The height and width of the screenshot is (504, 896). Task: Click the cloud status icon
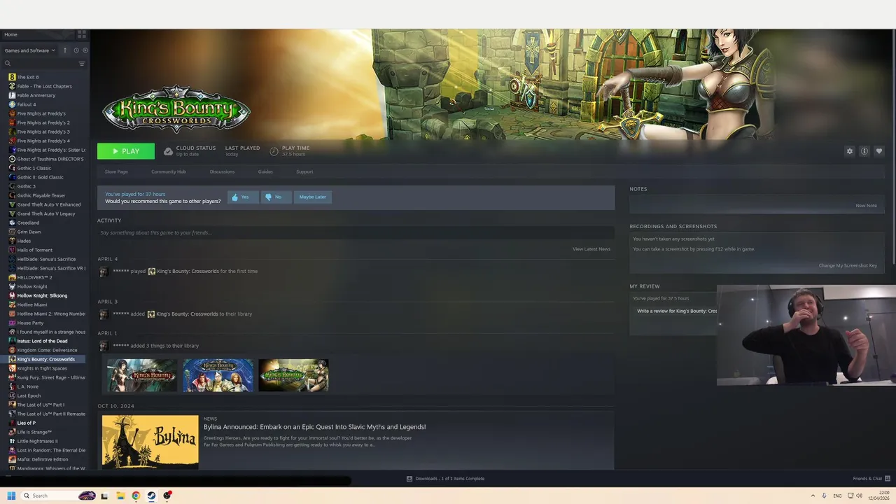168,151
